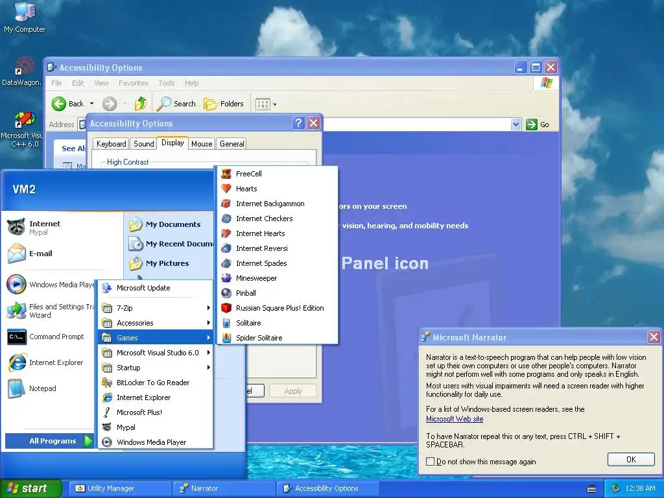
Task: Open Microsoft Update from programs list
Action: pyautogui.click(x=156, y=288)
